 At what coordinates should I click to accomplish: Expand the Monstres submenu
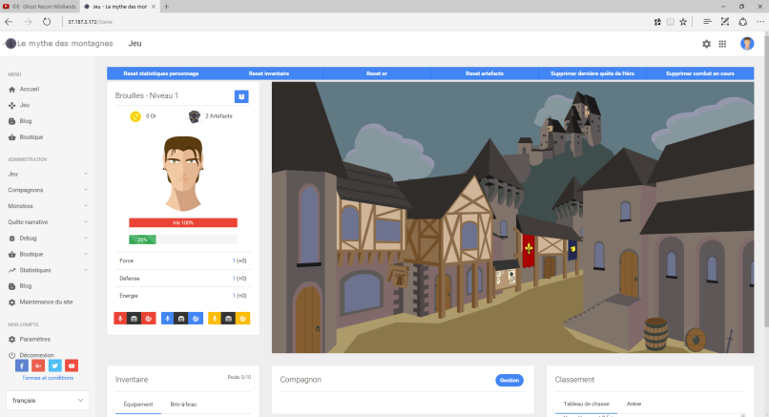(x=48, y=206)
